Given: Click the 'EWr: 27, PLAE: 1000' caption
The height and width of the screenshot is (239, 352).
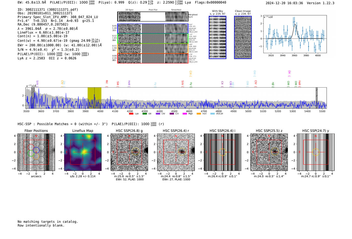Looking at the screenshot, I should pyautogui.click(x=176, y=180).
